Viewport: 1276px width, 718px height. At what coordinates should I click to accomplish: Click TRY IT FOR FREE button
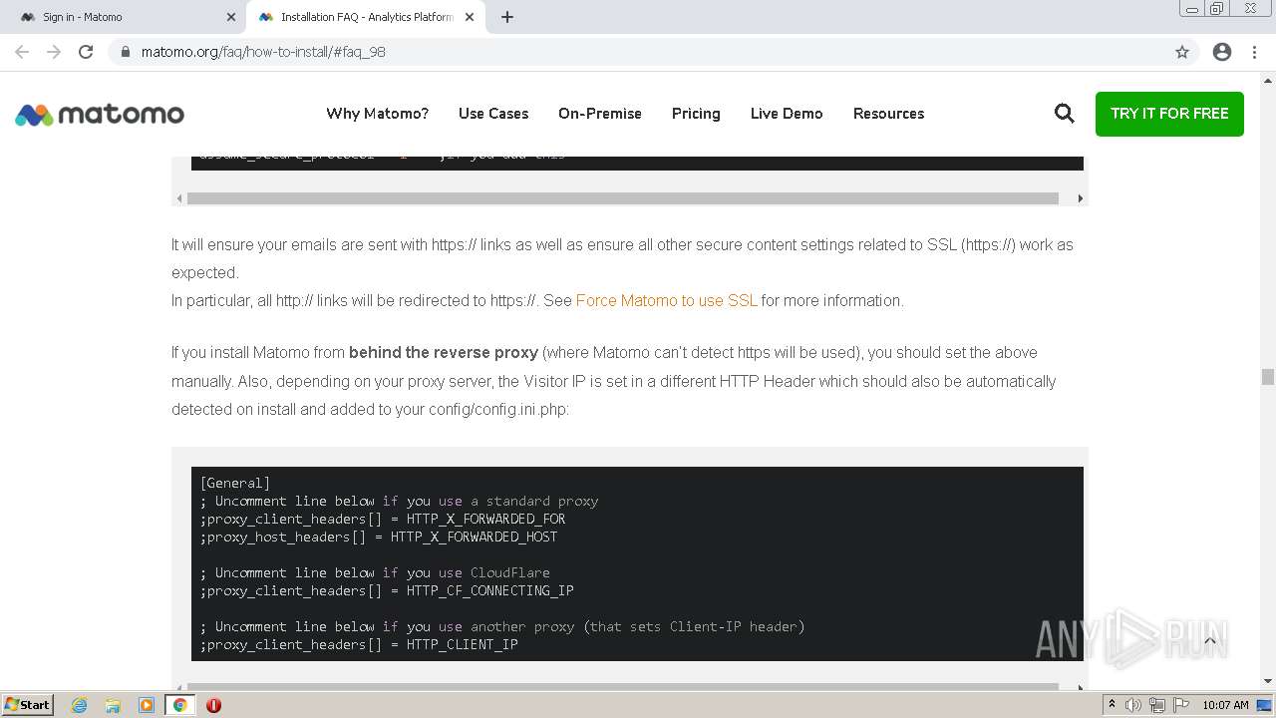point(1169,114)
